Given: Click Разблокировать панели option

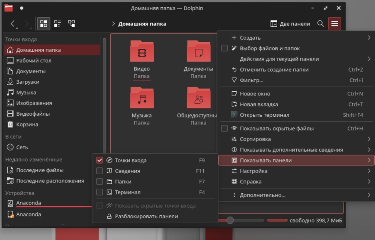Looking at the screenshot, I should click(x=146, y=217).
